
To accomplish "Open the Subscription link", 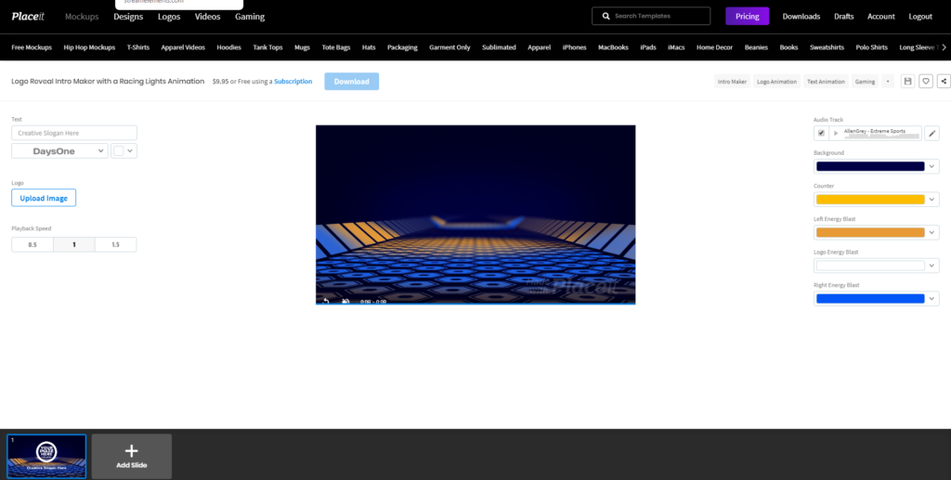I will tap(293, 81).
